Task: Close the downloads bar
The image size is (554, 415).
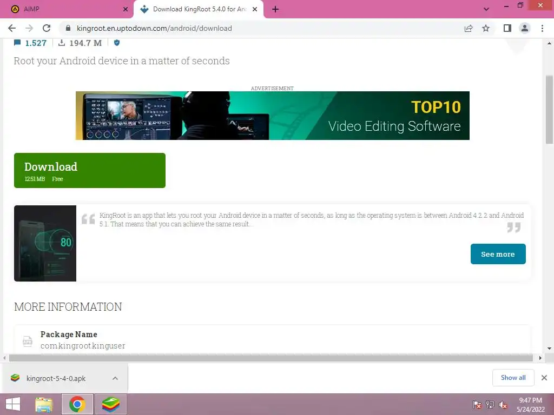Action: [544, 378]
